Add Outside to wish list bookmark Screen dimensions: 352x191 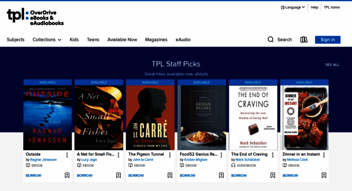pyautogui.click(x=67, y=175)
